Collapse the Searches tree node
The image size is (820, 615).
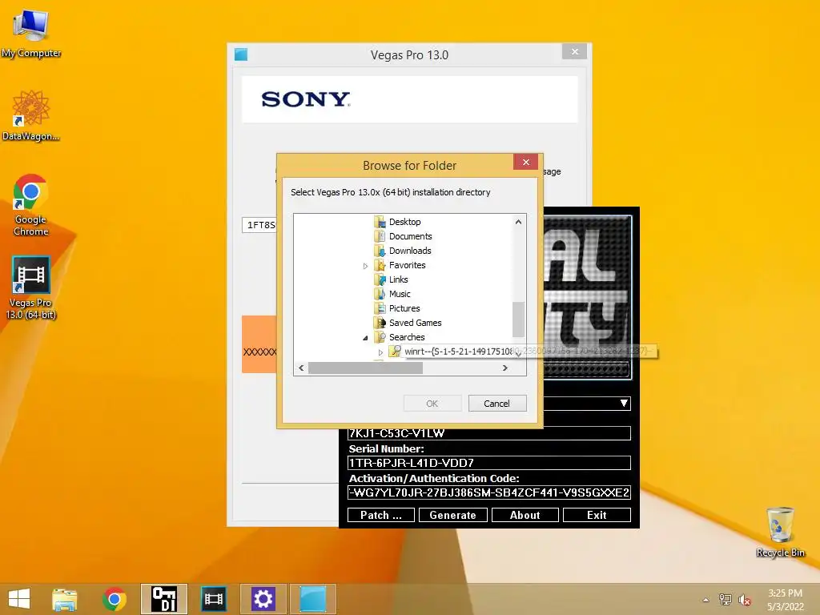click(365, 338)
